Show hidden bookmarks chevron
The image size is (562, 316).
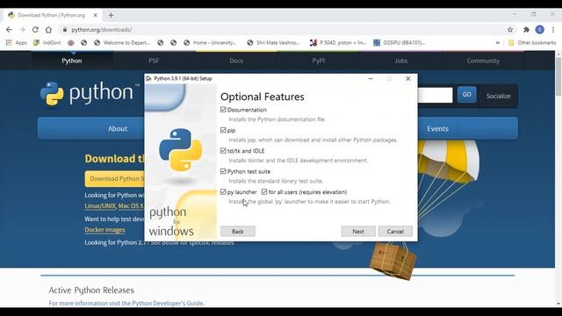point(498,43)
